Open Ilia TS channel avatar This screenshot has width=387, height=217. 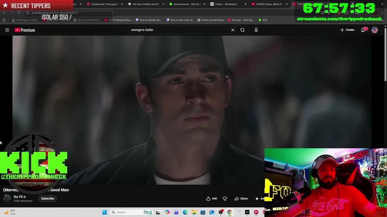[x=7, y=198]
